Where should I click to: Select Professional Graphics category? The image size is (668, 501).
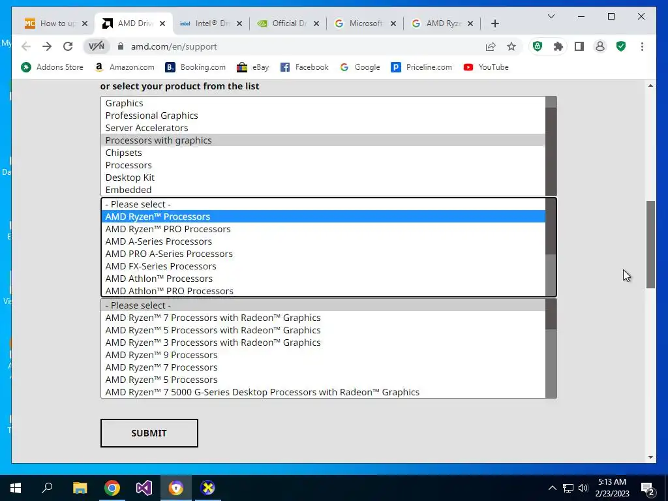tap(323, 115)
